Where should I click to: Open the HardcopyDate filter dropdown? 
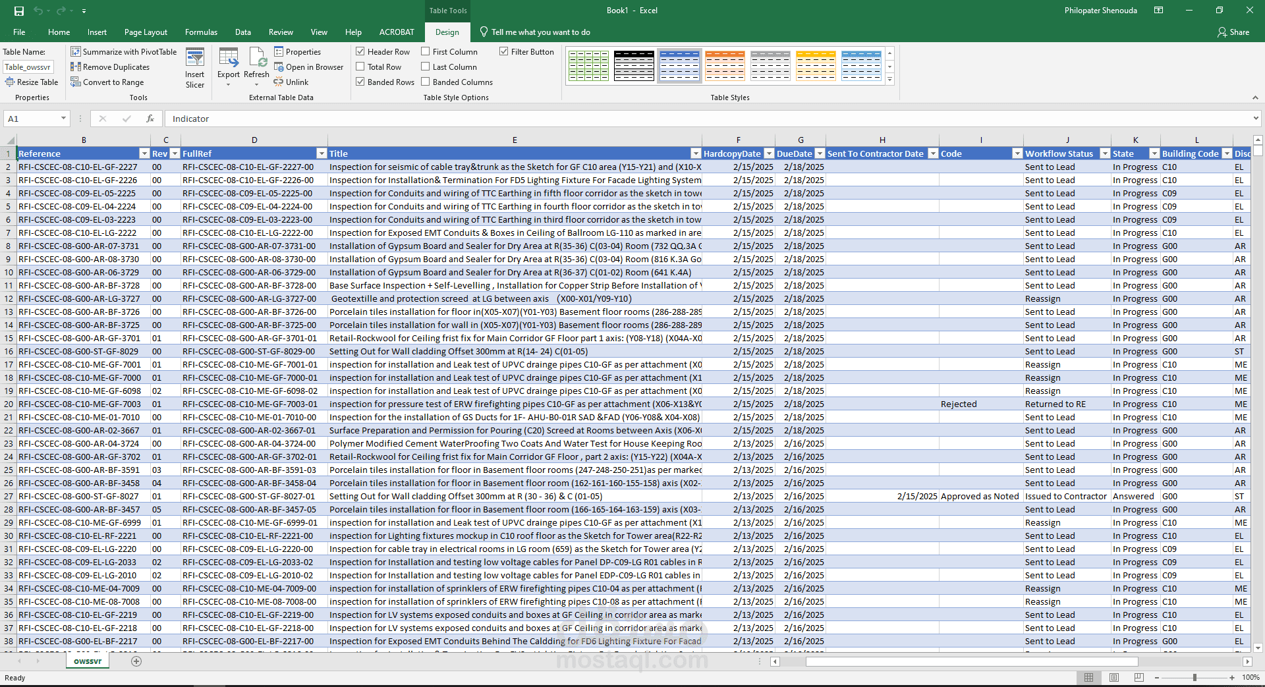769,153
